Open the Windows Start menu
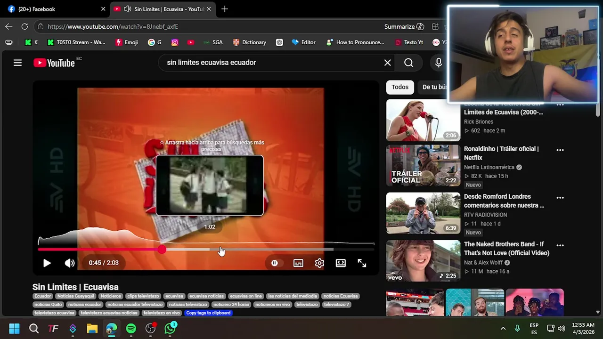The width and height of the screenshot is (603, 339). 14,328
